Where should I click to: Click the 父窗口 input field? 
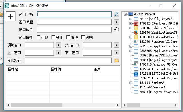coord(97,45)
